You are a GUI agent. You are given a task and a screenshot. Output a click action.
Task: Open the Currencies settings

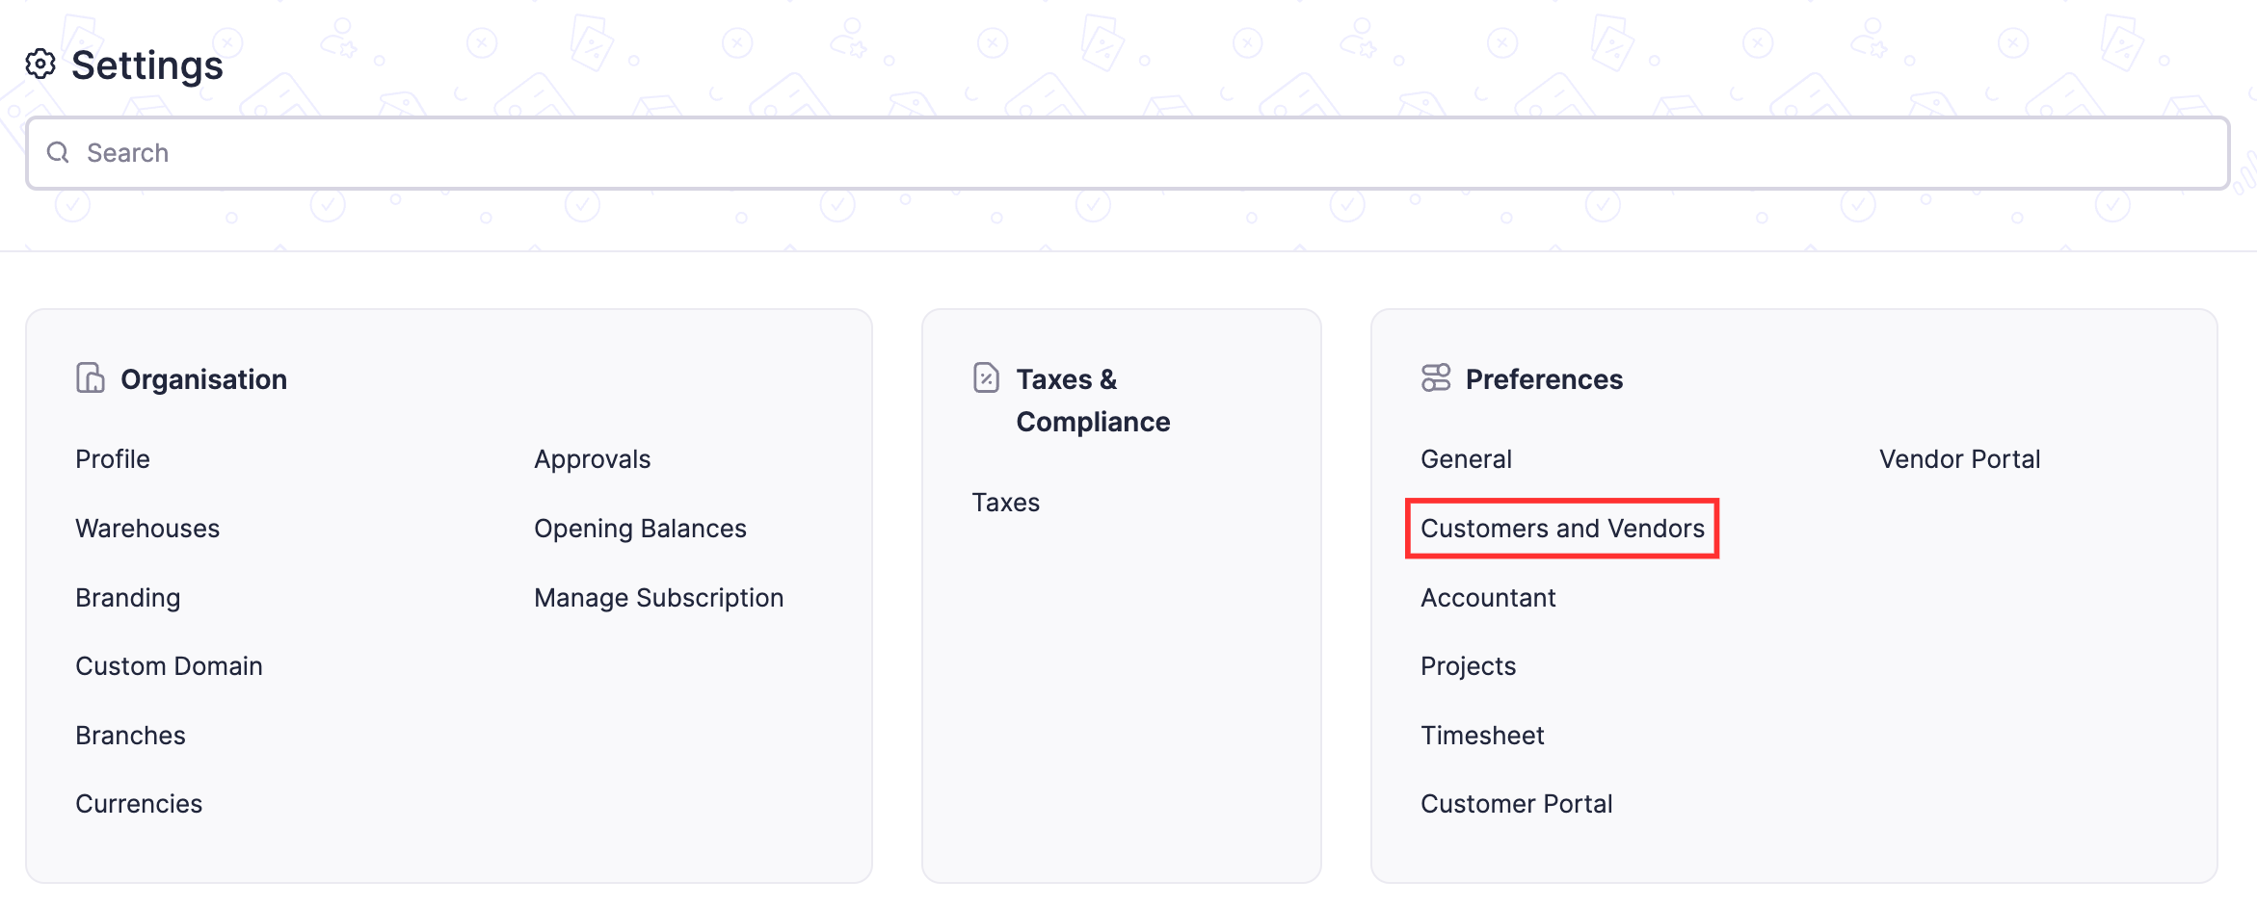point(139,803)
